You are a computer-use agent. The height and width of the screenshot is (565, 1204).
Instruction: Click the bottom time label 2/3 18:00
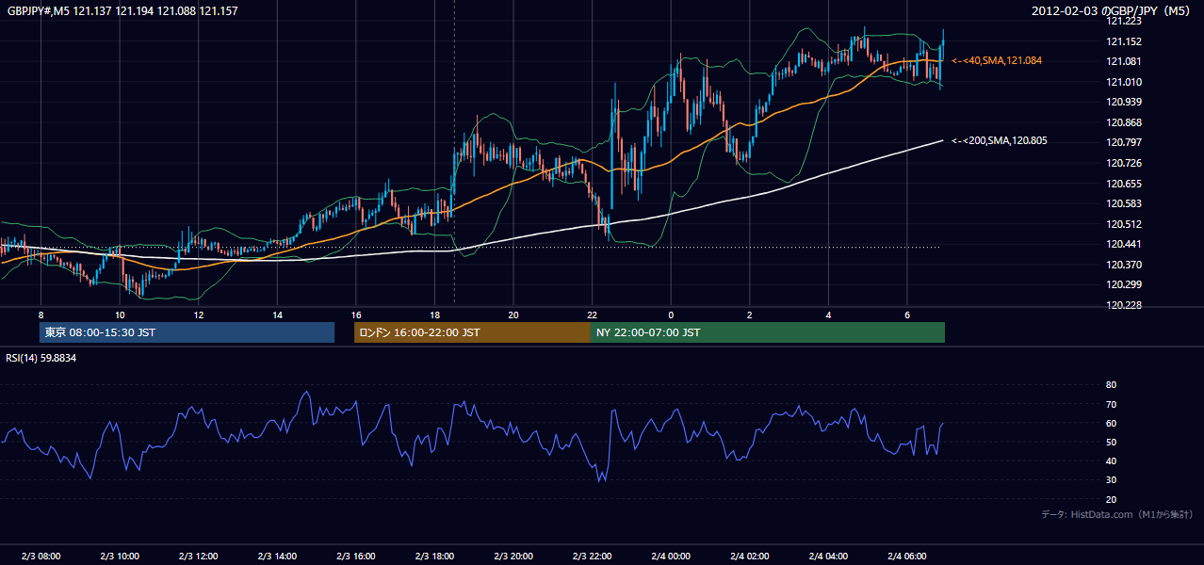click(434, 556)
